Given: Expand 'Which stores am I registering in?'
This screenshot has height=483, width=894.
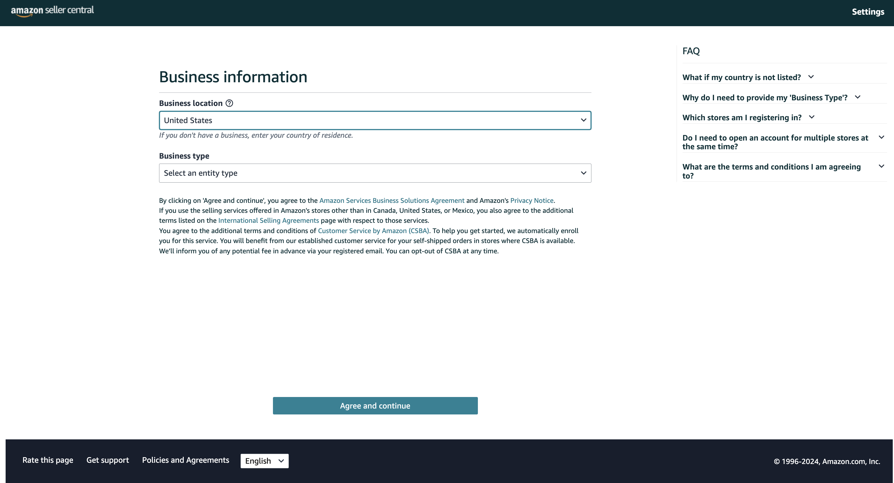Looking at the screenshot, I should click(748, 117).
